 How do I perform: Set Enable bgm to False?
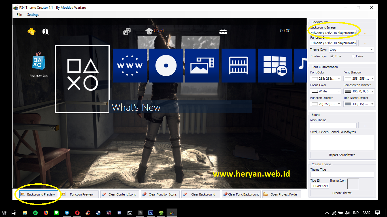pyautogui.click(x=353, y=57)
